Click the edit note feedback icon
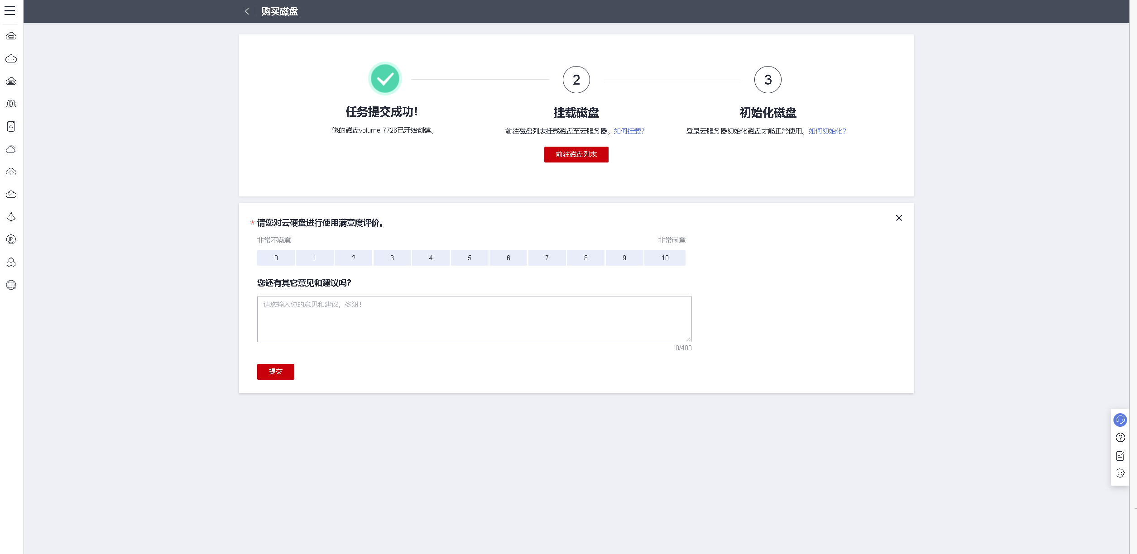1137x554 pixels. (x=1120, y=456)
